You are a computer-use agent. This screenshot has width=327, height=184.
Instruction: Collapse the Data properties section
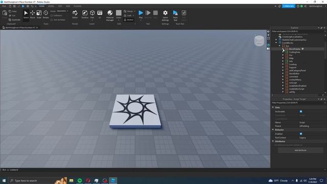[273, 107]
